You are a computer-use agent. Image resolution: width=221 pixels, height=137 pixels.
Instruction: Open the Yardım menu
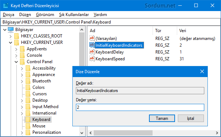click(100, 15)
